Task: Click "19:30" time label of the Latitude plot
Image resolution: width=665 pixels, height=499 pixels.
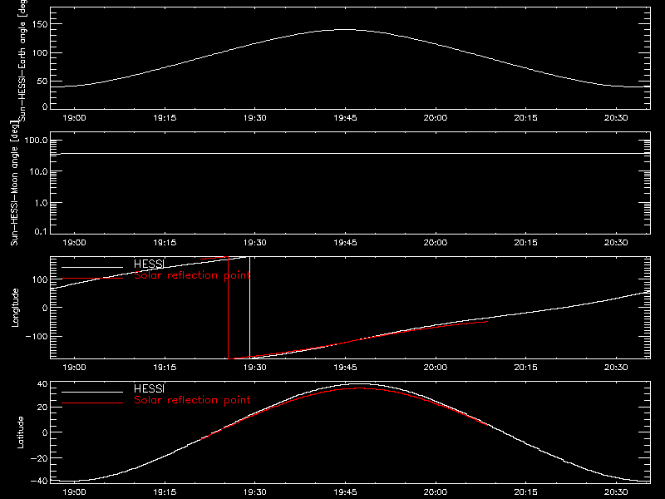Action: (255, 492)
